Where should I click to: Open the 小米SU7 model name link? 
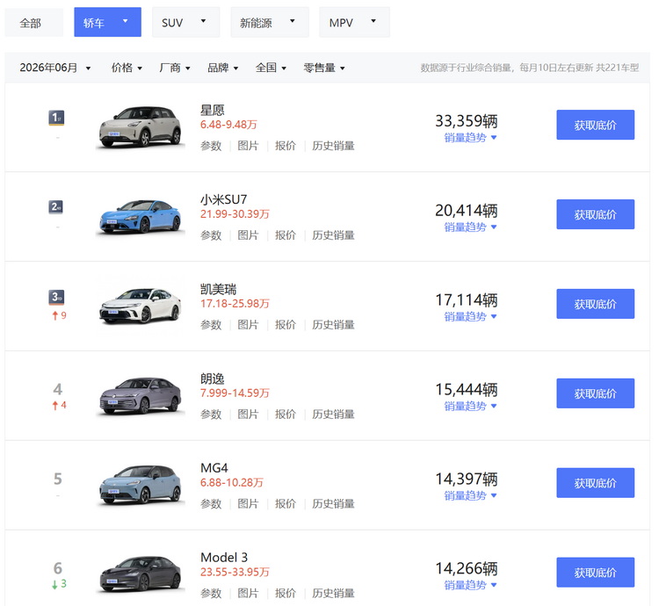click(223, 199)
